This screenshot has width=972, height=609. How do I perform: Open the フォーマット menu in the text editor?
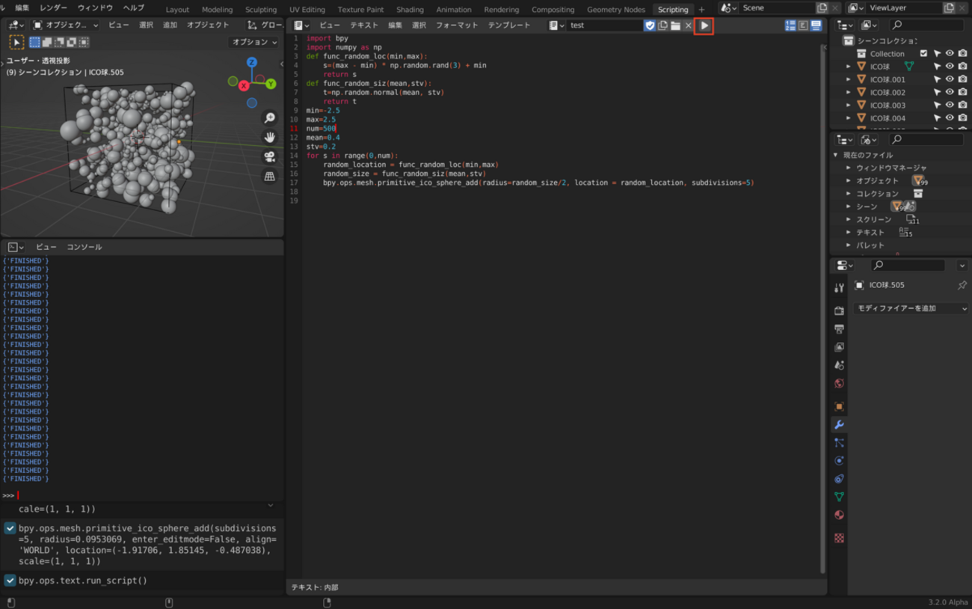[456, 25]
